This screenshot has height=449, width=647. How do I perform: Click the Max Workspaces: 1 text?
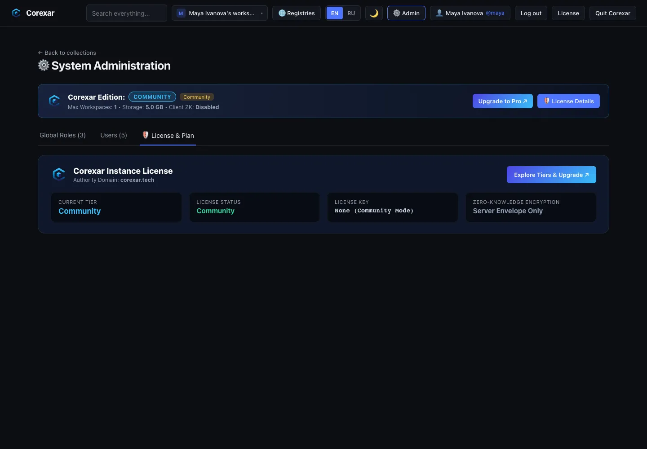92,107
